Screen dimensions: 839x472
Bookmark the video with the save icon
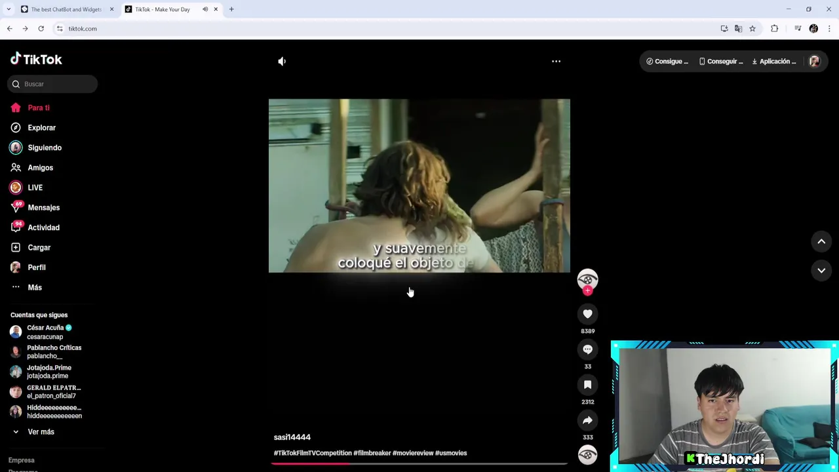click(587, 385)
